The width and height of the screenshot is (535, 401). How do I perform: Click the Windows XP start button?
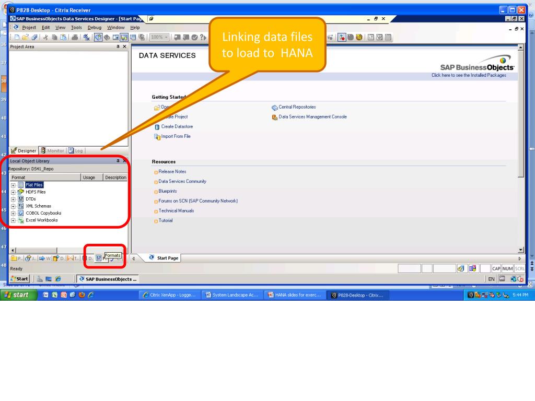(18, 295)
